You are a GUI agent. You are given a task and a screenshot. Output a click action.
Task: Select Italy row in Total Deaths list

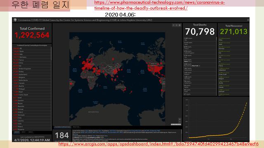[200, 39]
